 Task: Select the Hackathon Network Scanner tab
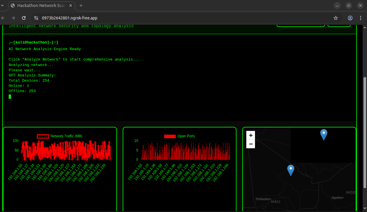pos(41,6)
